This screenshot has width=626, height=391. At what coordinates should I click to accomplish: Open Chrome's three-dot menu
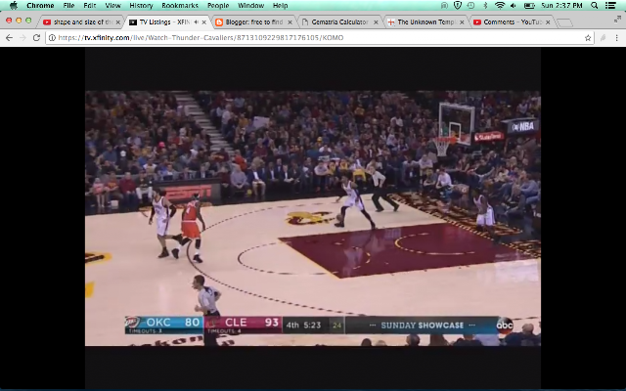[x=617, y=38]
